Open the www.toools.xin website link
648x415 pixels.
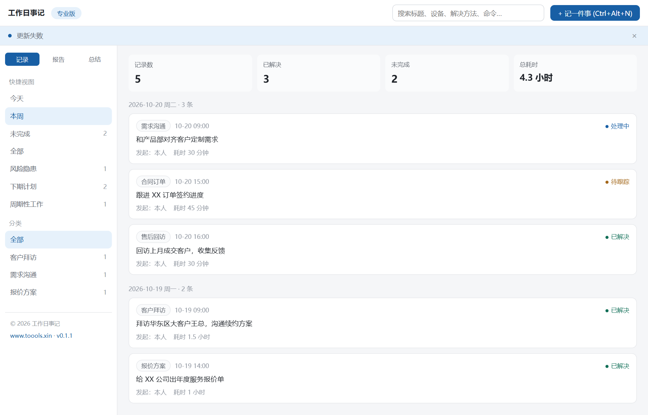31,336
